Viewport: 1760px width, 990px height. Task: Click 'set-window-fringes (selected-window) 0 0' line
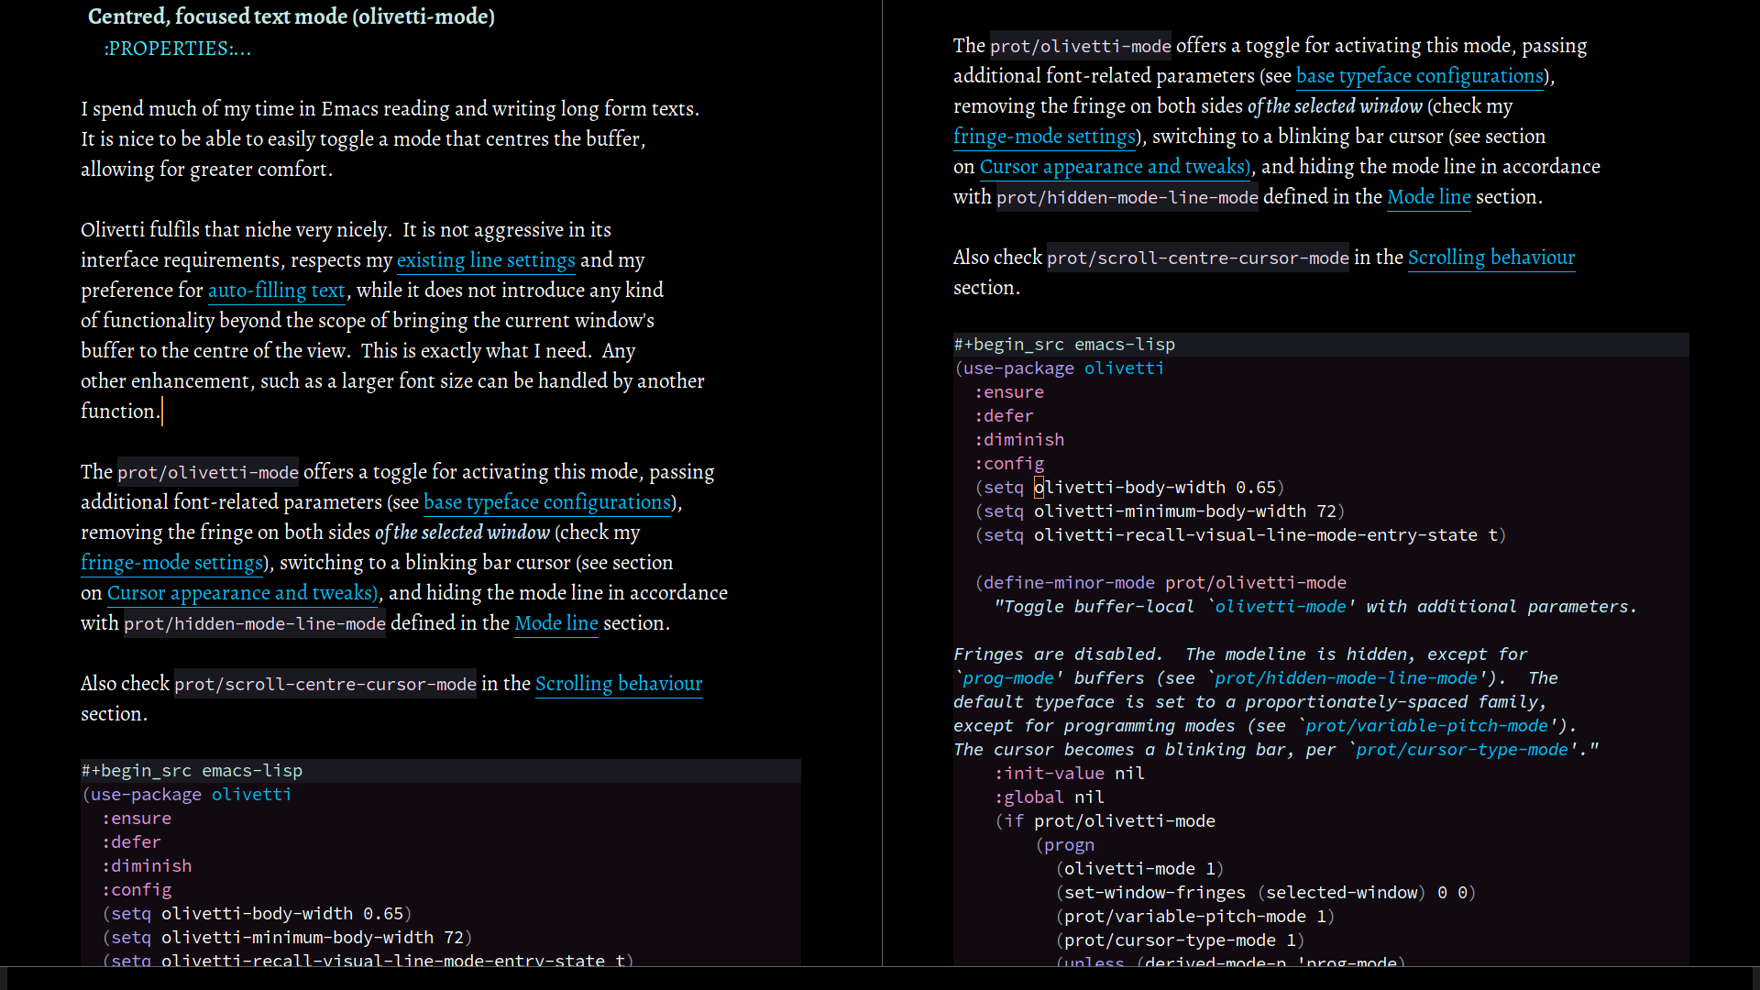coord(1266,893)
